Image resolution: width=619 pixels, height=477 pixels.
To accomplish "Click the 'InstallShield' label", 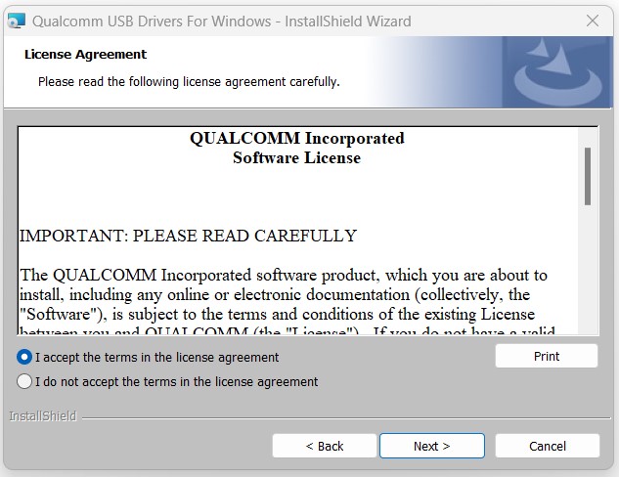I will point(43,415).
